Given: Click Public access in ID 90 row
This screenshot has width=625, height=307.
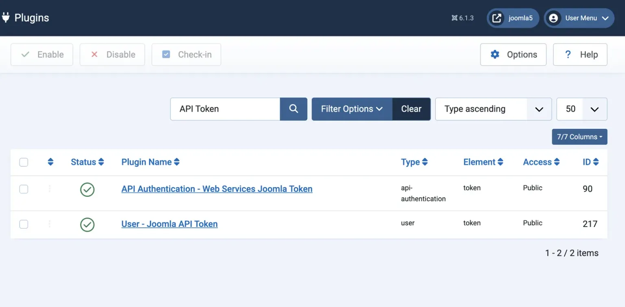Looking at the screenshot, I should coord(533,188).
